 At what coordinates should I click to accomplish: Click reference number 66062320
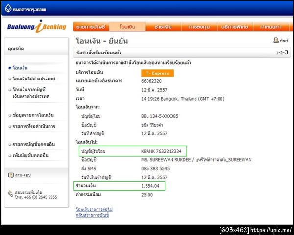click(x=151, y=81)
